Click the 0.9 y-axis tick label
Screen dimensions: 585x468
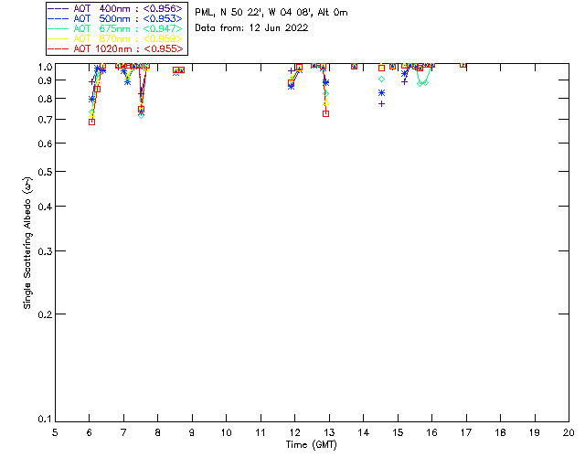[x=45, y=80]
